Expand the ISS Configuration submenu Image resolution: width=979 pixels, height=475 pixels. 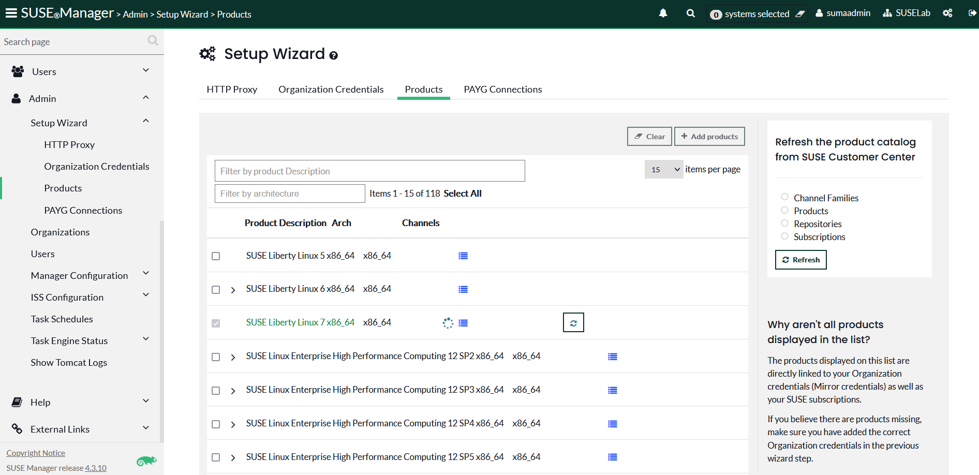pyautogui.click(x=146, y=295)
